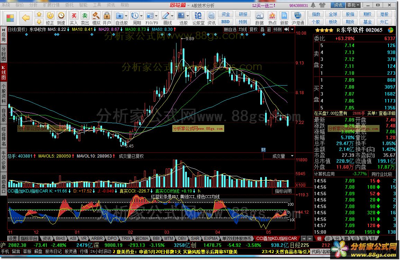Toggle 均线 moving averages display
This screenshot has height=260, width=400.
pyautogui.click(x=243, y=29)
